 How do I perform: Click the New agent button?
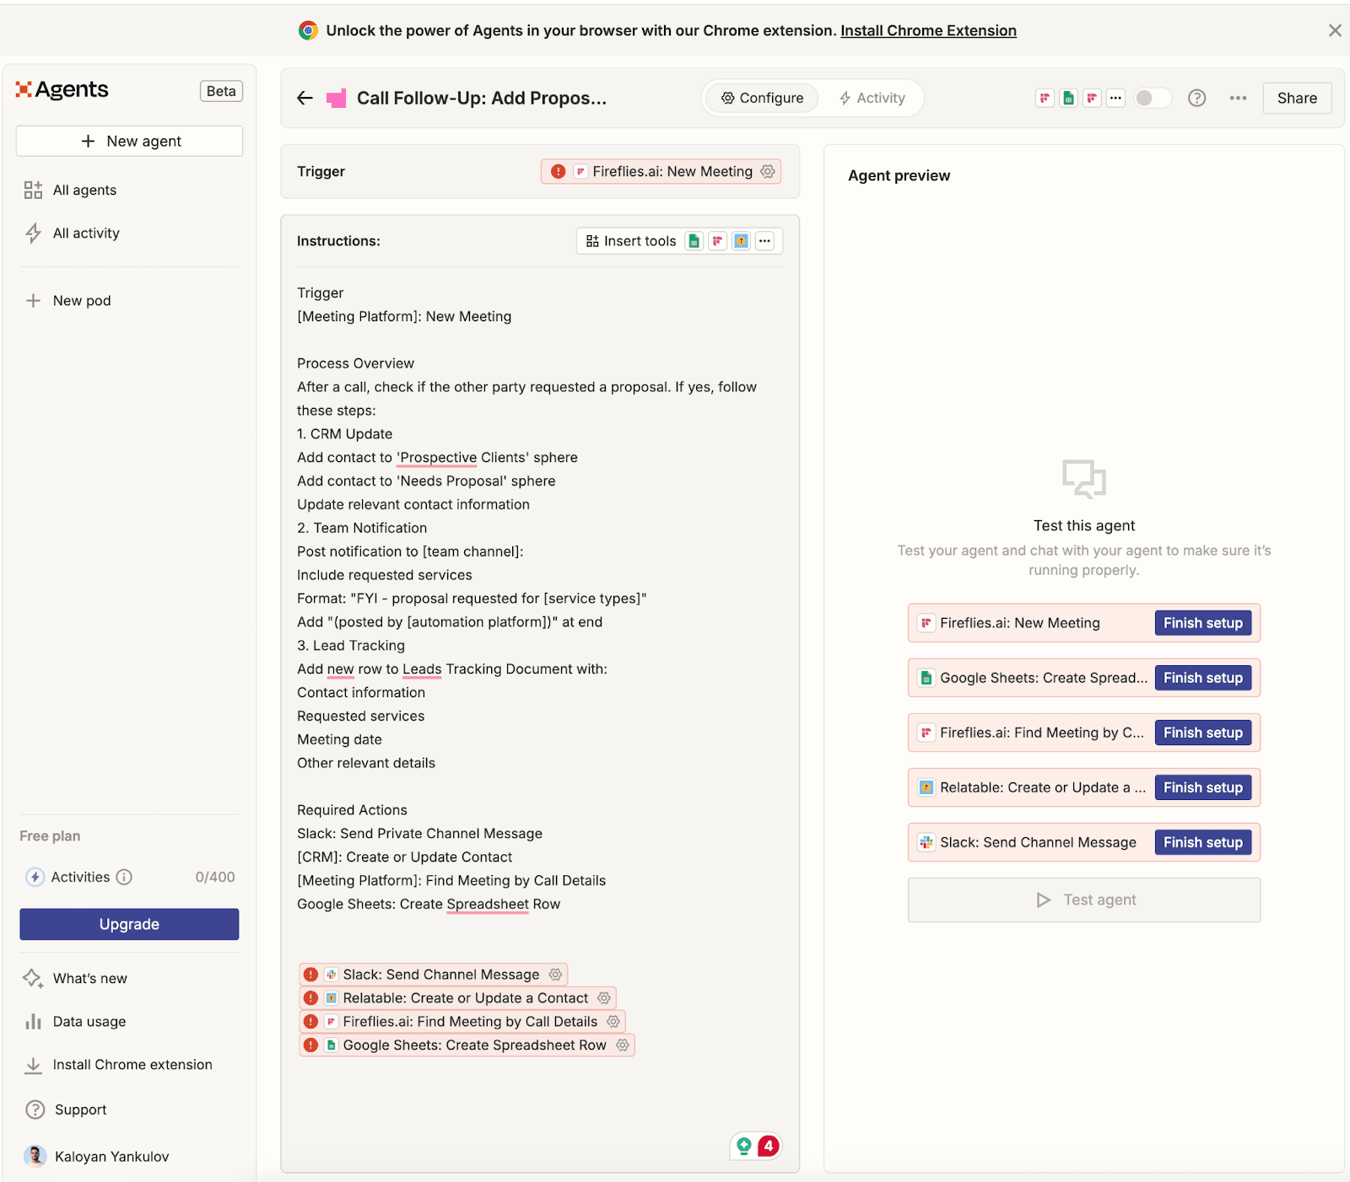129,141
